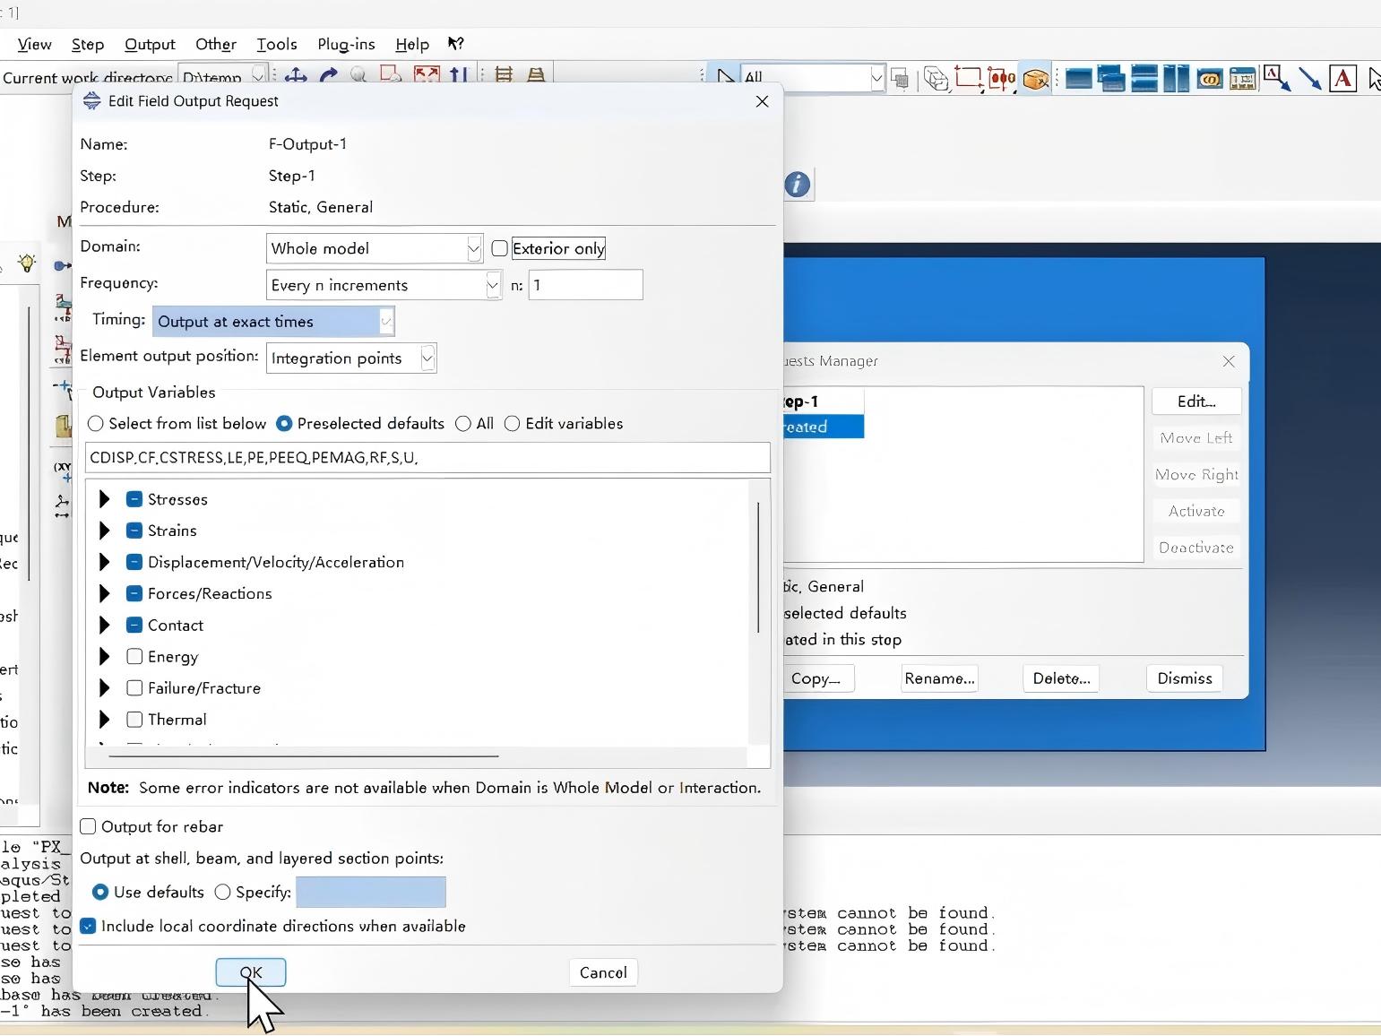Image resolution: width=1381 pixels, height=1036 pixels.
Task: Expand the Stresses variable category
Action: tap(104, 499)
